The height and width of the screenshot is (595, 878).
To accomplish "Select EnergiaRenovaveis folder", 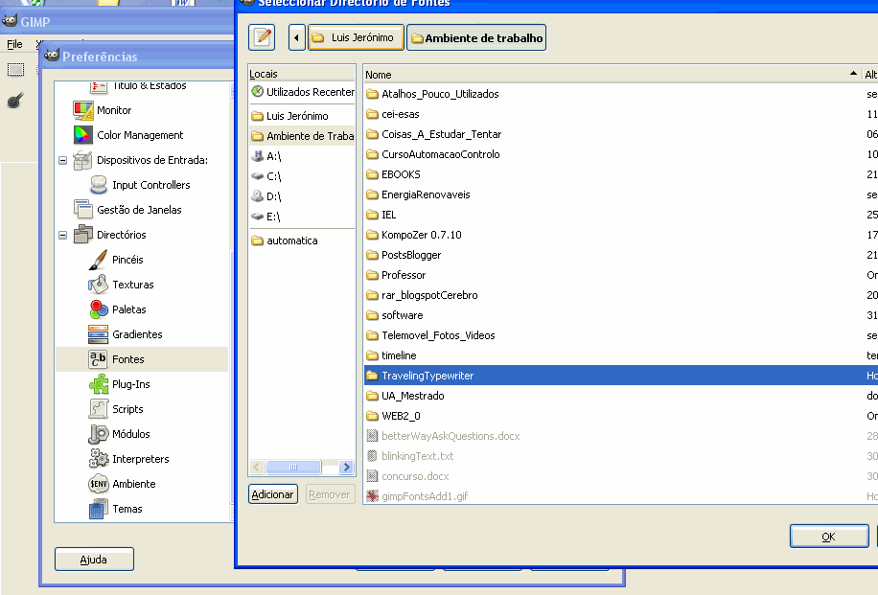I will [x=426, y=195].
